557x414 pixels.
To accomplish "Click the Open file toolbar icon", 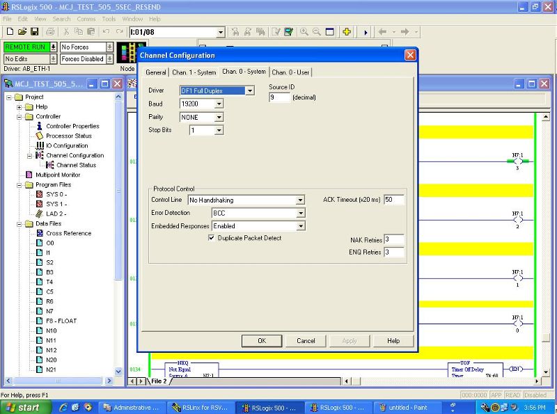I will coord(22,31).
